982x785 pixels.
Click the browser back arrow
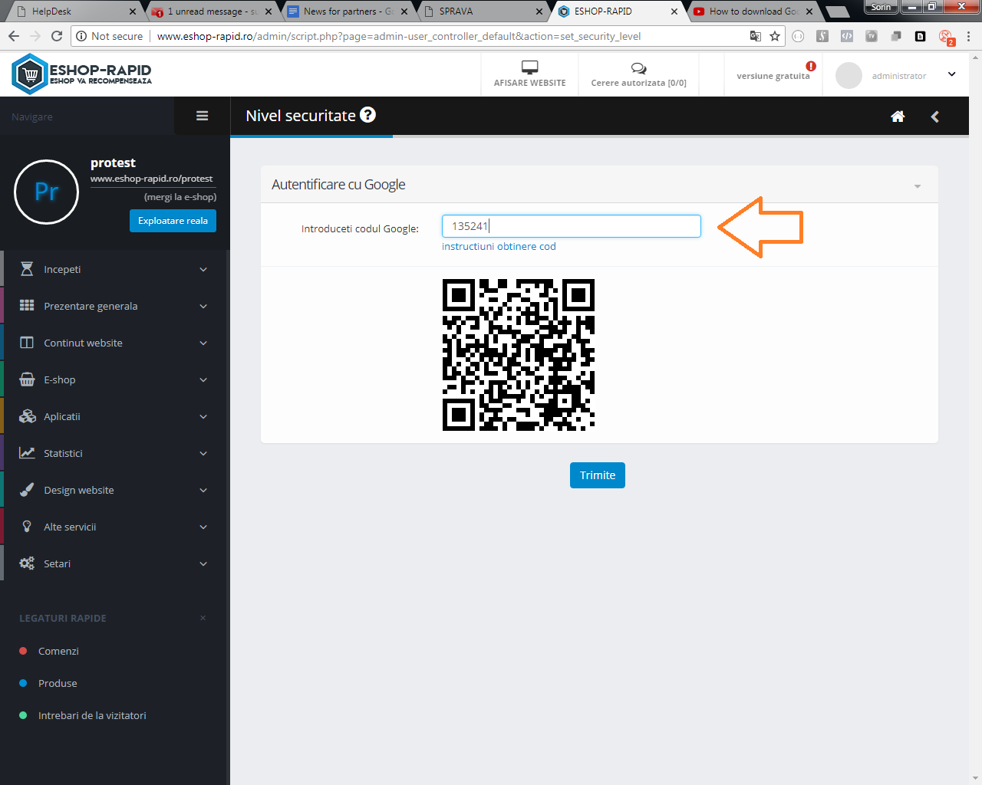[14, 36]
